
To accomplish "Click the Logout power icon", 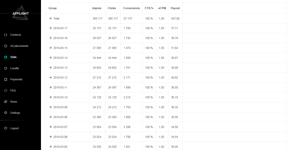I will (6, 128).
